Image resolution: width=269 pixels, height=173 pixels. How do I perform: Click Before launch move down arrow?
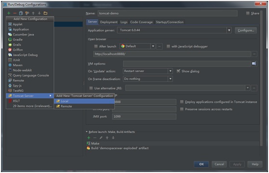[113, 137]
